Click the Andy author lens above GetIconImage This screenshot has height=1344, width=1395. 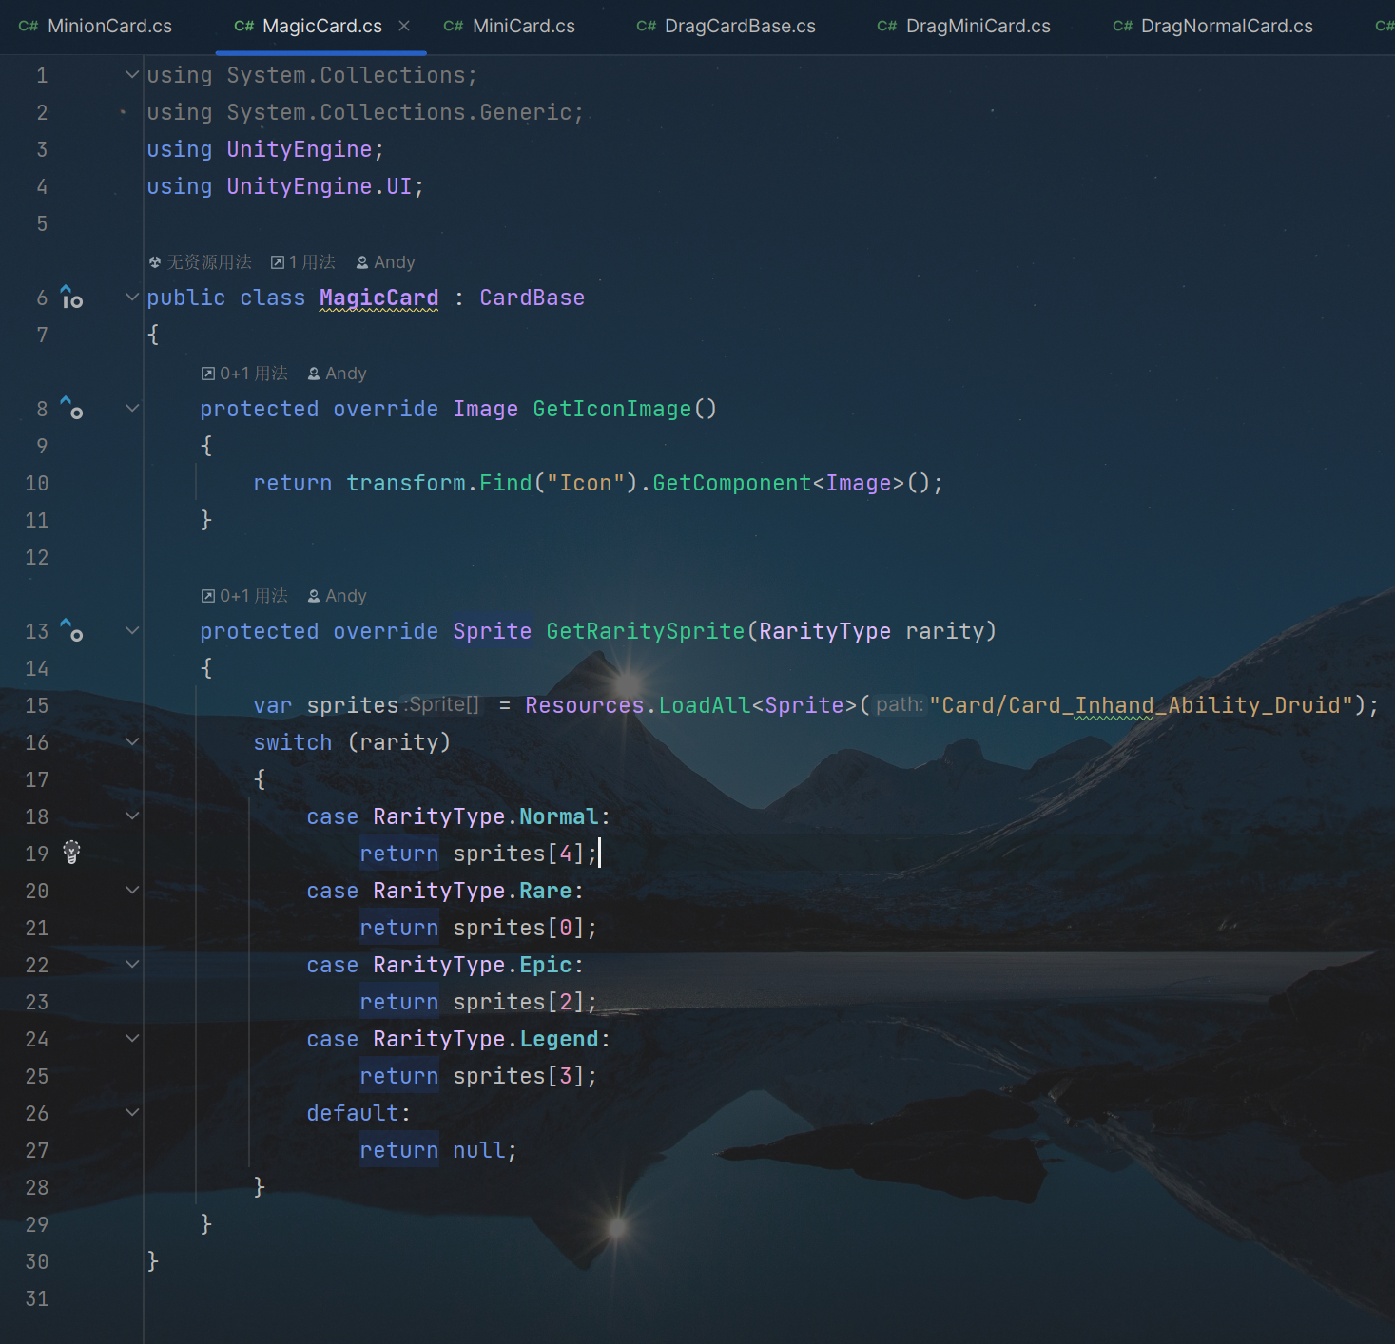[337, 374]
